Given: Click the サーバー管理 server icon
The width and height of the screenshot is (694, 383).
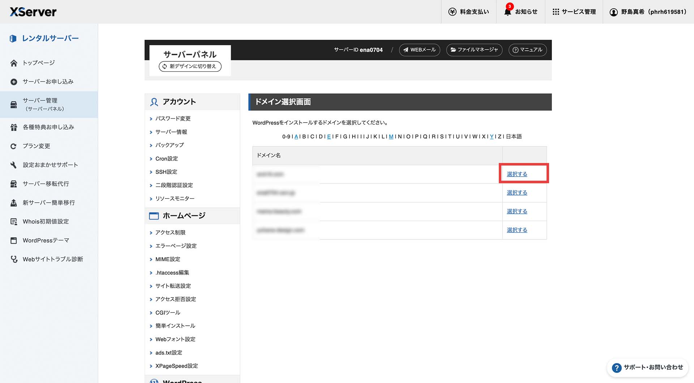Looking at the screenshot, I should tap(14, 105).
